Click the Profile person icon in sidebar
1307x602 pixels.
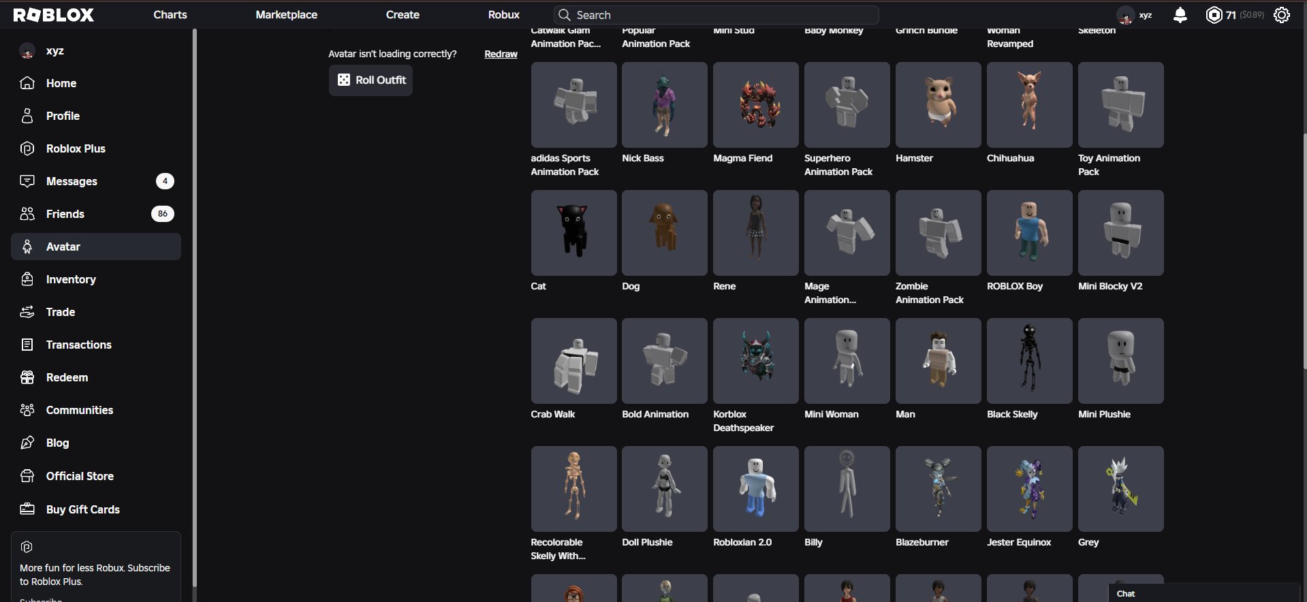point(27,116)
